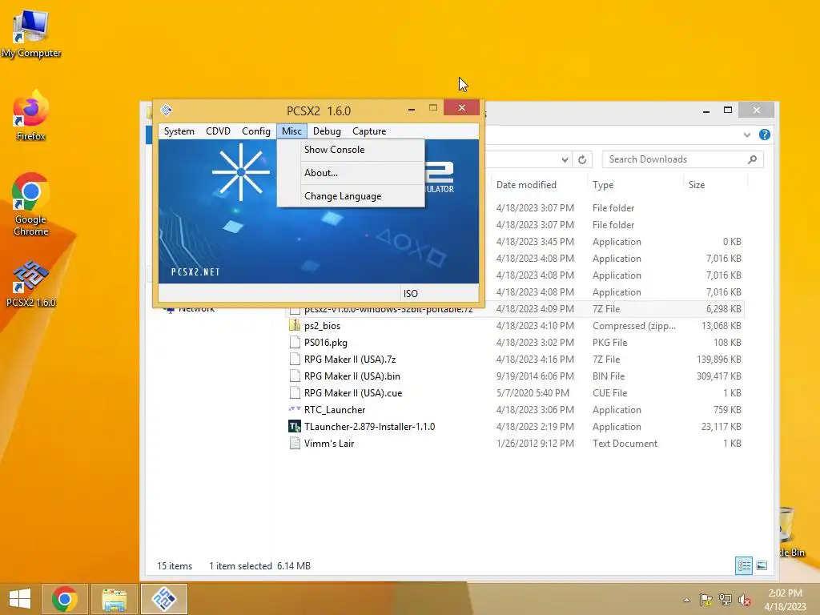
Task: Choose Show Console from Misc menu
Action: [351, 150]
